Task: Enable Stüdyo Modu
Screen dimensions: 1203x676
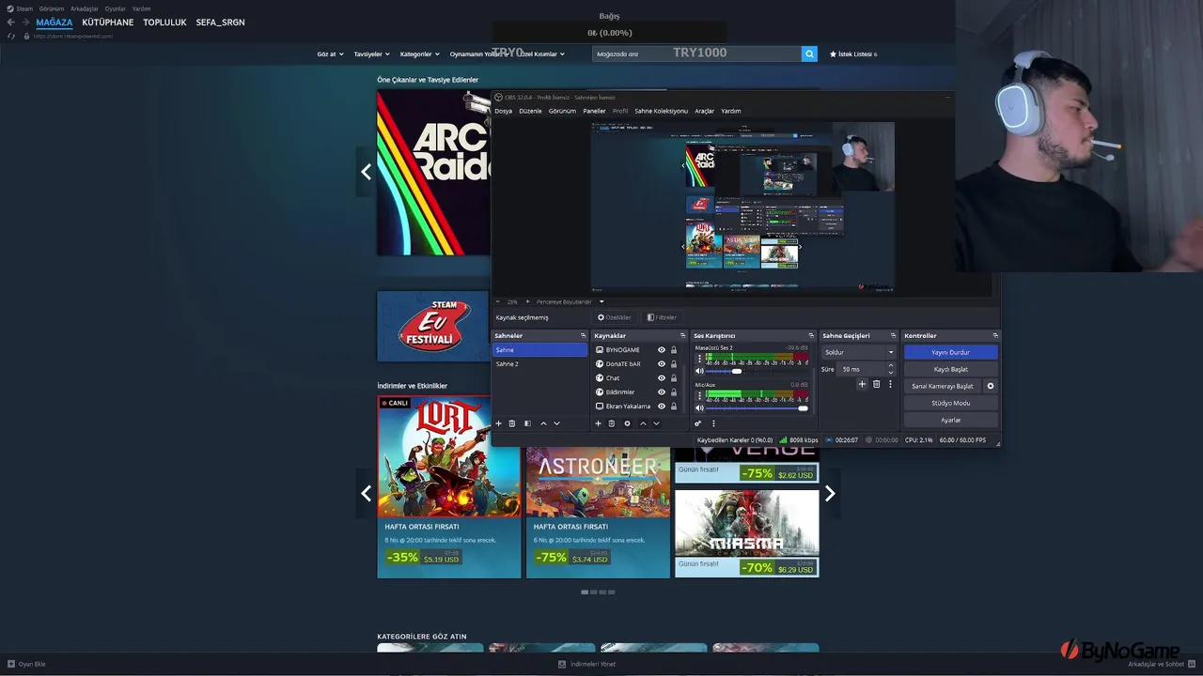Action: point(950,403)
